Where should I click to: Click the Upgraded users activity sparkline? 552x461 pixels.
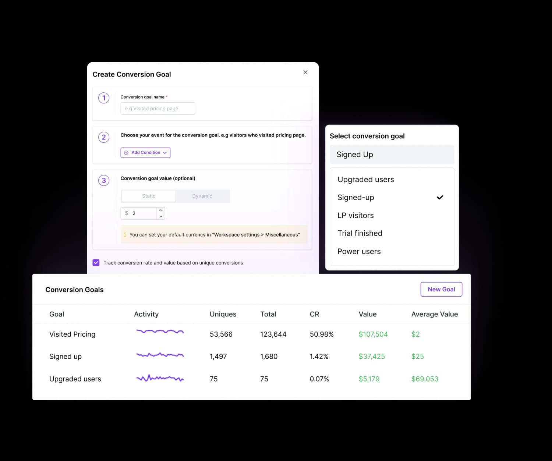point(160,378)
